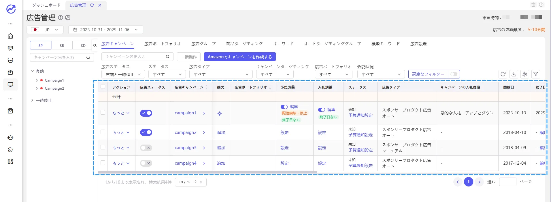Expand Campaign1 in the left tree
The width and height of the screenshot is (551, 202).
pos(37,80)
